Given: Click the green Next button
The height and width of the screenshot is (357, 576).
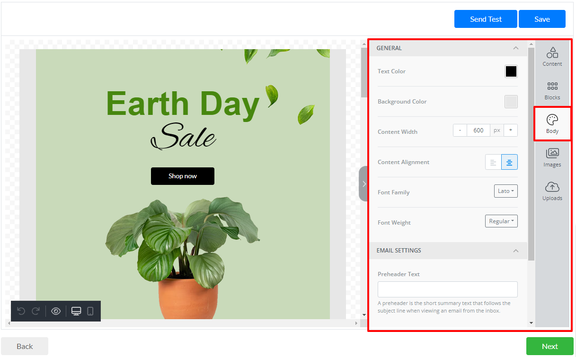Looking at the screenshot, I should click(549, 346).
